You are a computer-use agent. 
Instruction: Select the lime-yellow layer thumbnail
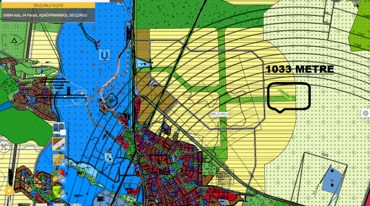59,192
